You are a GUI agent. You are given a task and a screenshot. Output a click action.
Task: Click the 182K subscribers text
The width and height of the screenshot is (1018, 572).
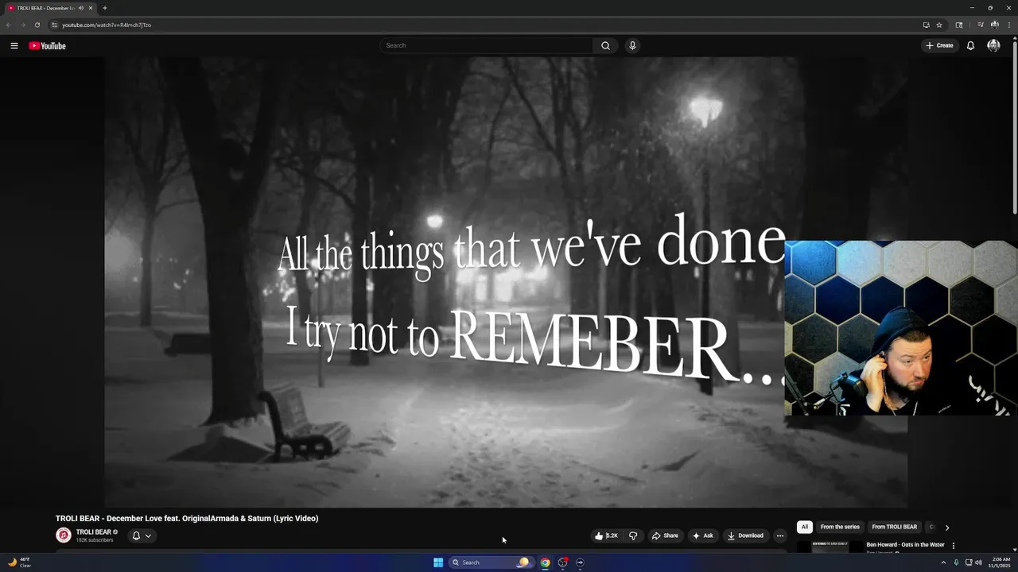click(x=95, y=540)
